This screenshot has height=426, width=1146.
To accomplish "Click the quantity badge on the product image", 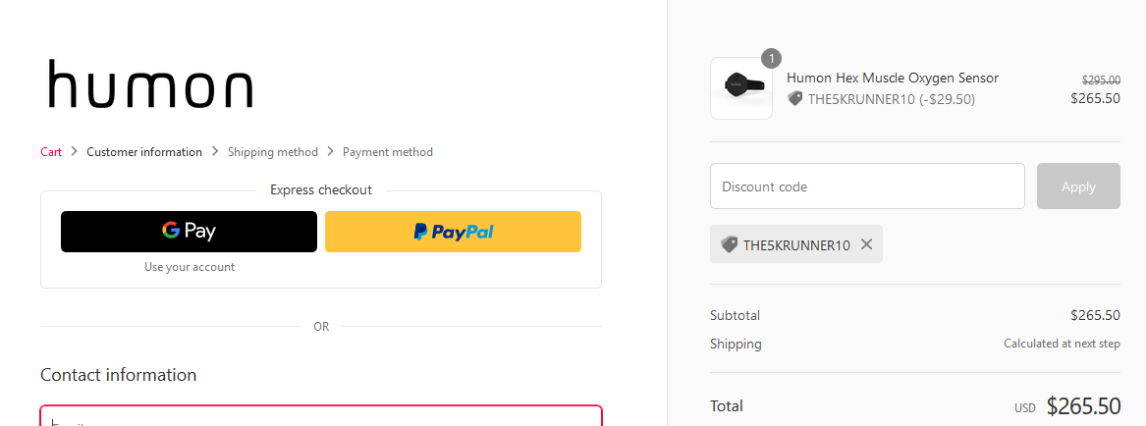I will click(771, 59).
